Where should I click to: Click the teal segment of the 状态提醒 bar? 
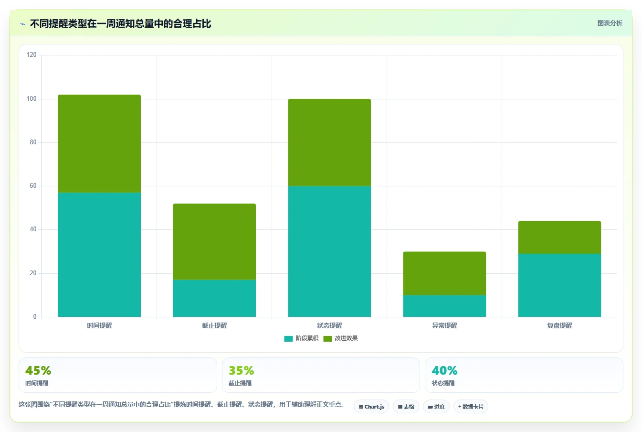point(329,251)
